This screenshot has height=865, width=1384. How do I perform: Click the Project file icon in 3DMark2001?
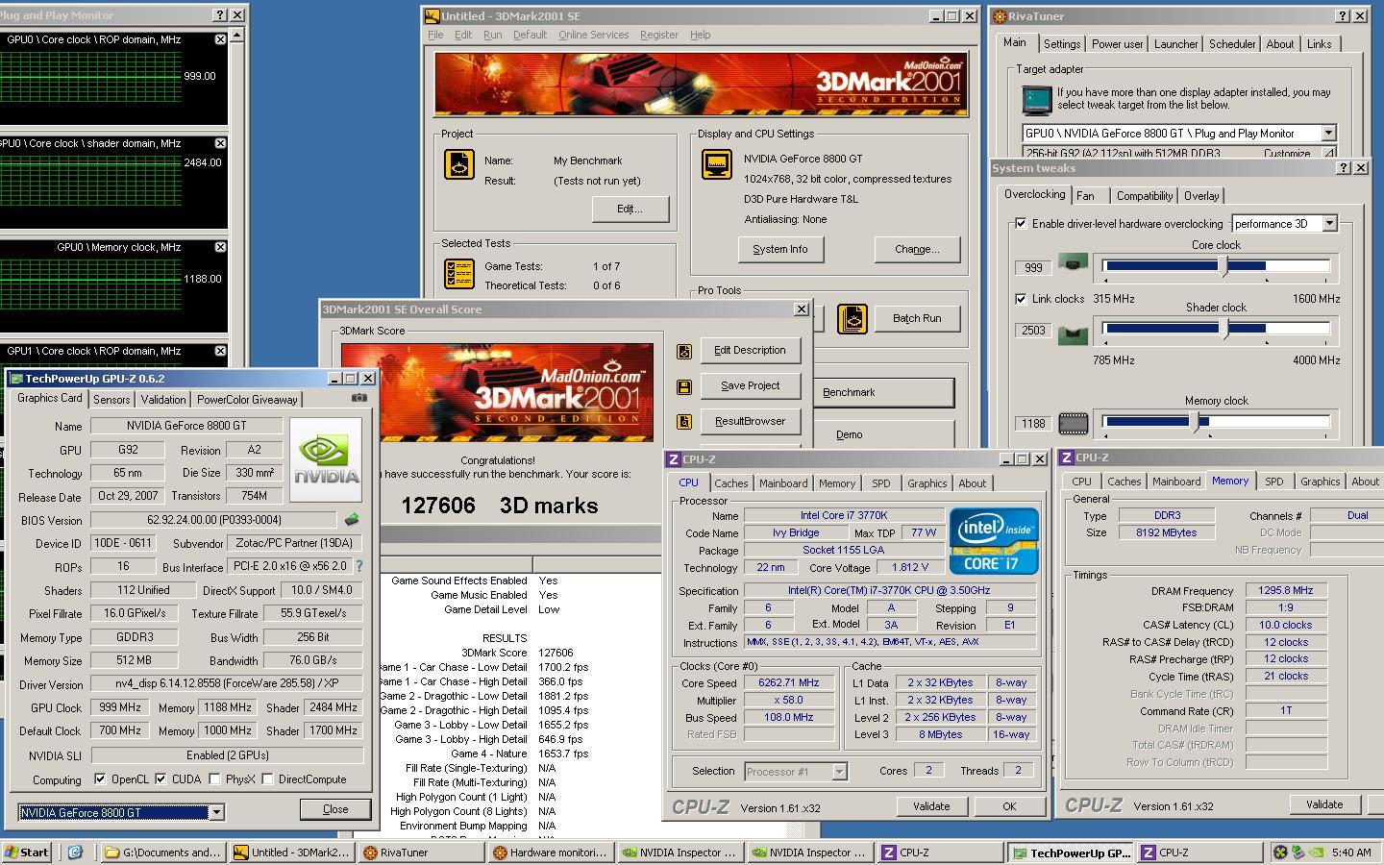click(x=458, y=164)
